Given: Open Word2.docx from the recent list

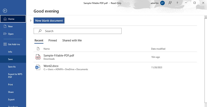Looking at the screenshot, I should click(115, 67).
